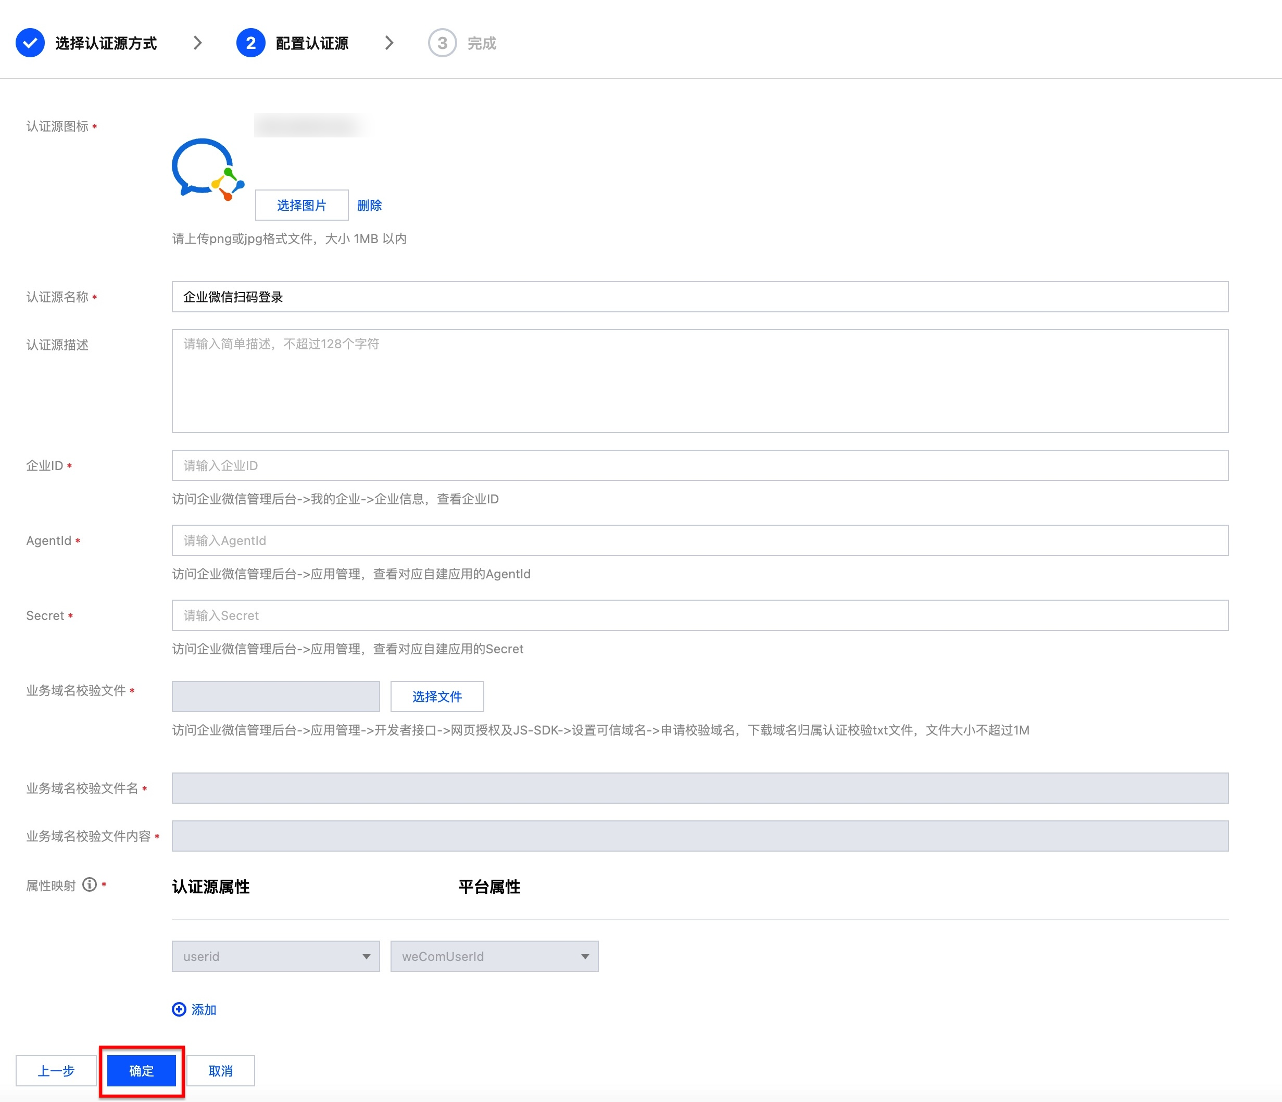Click the chevron arrow after 配置认证源
The width and height of the screenshot is (1282, 1102).
389,43
